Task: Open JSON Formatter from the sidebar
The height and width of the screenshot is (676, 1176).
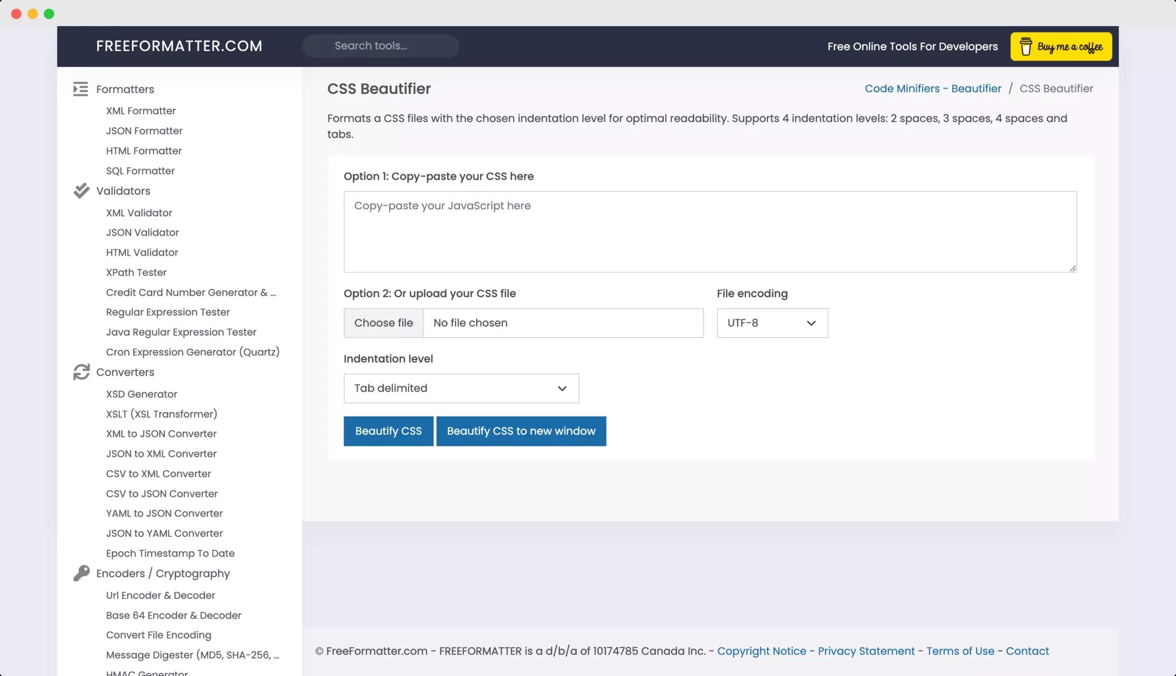Action: click(144, 131)
